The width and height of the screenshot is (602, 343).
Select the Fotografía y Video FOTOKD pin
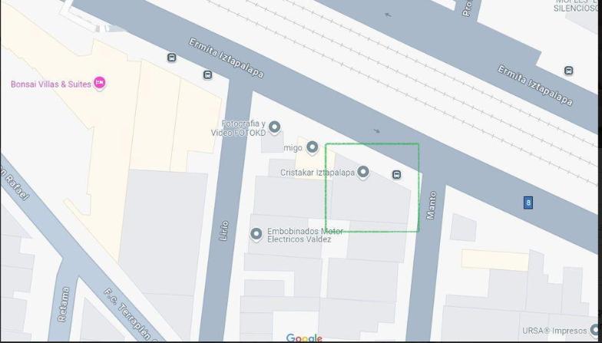[274, 127]
